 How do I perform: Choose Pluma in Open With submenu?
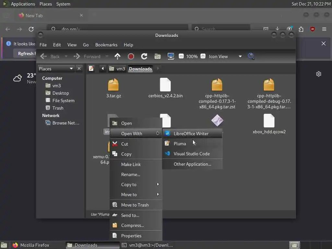click(x=193, y=144)
